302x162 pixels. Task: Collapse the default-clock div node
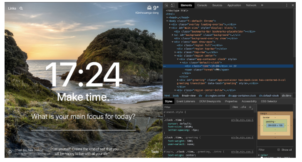coord(181,63)
